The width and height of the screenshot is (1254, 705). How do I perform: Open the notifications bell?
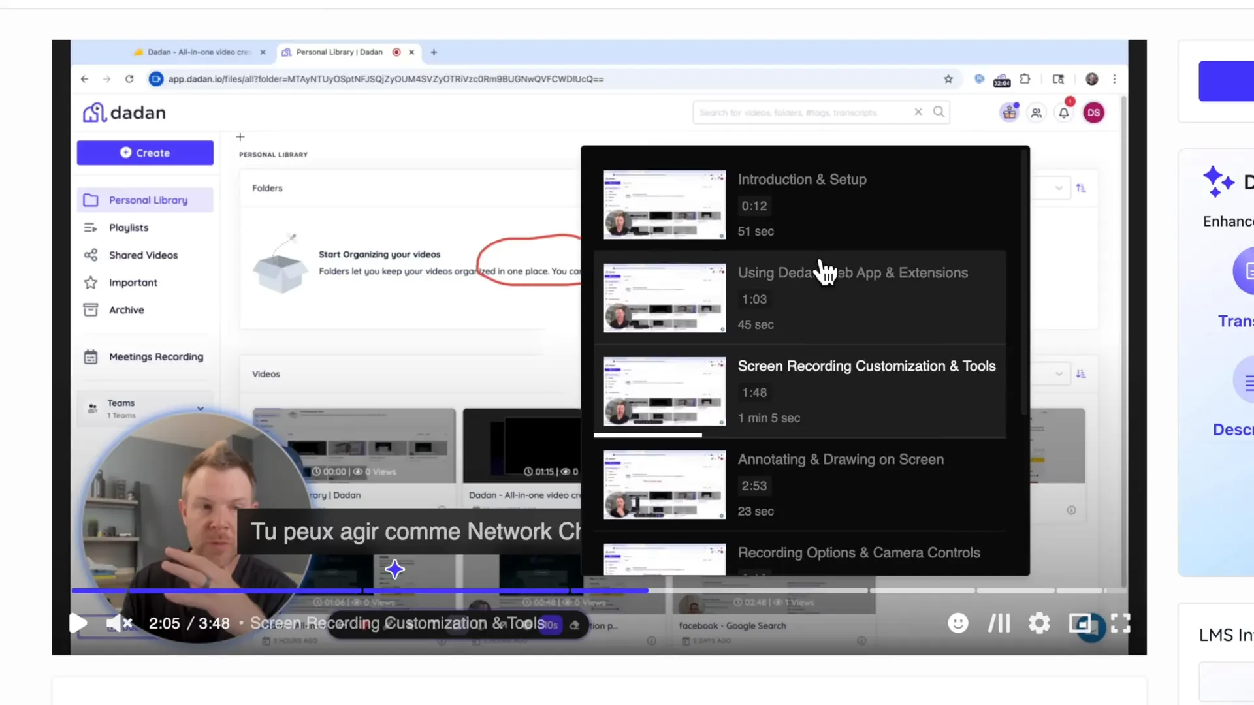tap(1064, 113)
